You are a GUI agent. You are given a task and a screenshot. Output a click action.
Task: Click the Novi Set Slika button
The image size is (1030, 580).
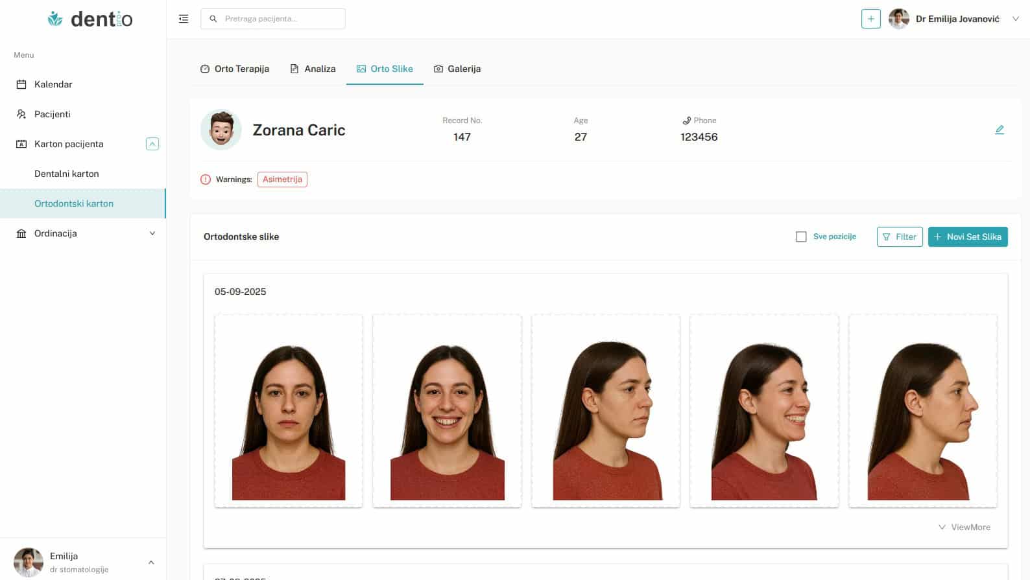[967, 237]
